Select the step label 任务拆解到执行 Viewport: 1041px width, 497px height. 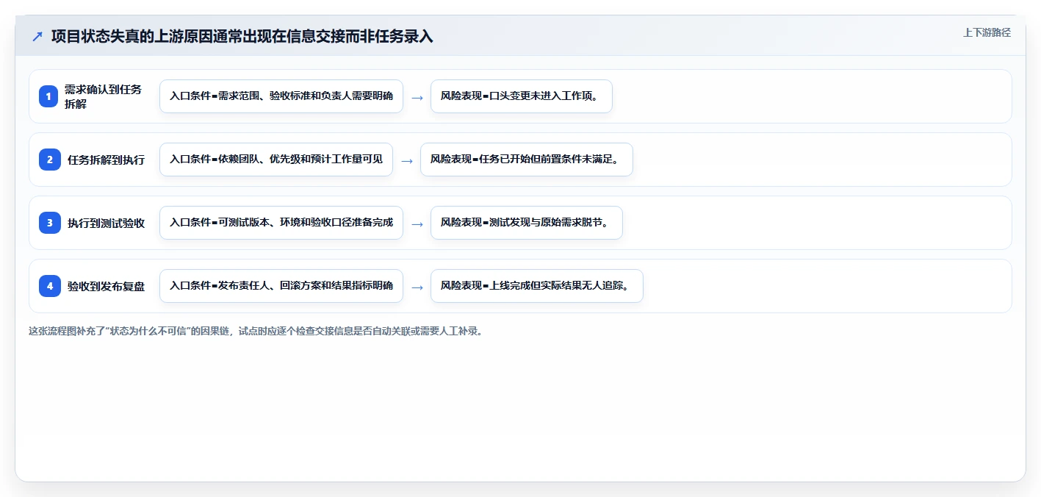point(107,160)
